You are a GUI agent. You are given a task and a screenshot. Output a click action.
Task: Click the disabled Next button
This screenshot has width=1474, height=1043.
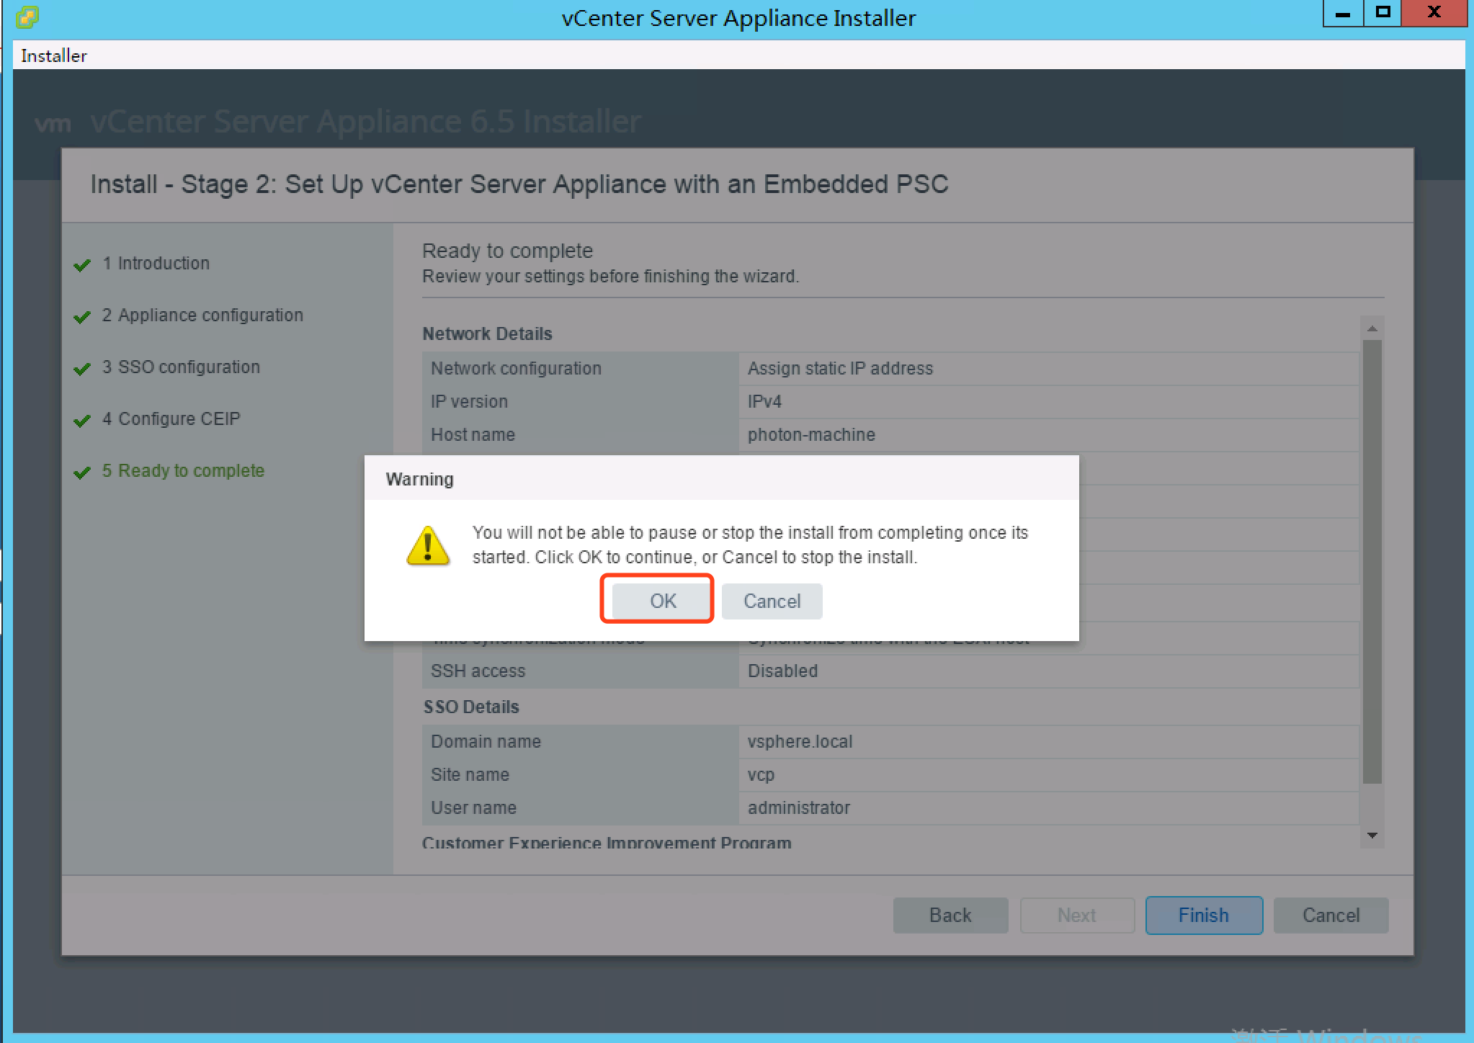click(x=1077, y=915)
